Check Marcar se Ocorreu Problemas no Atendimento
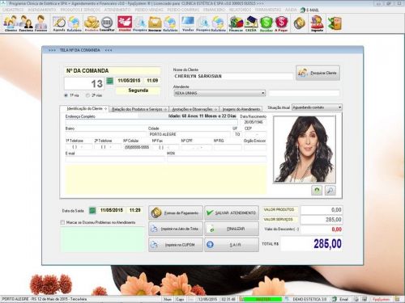The width and height of the screenshot is (405, 303). (x=62, y=222)
